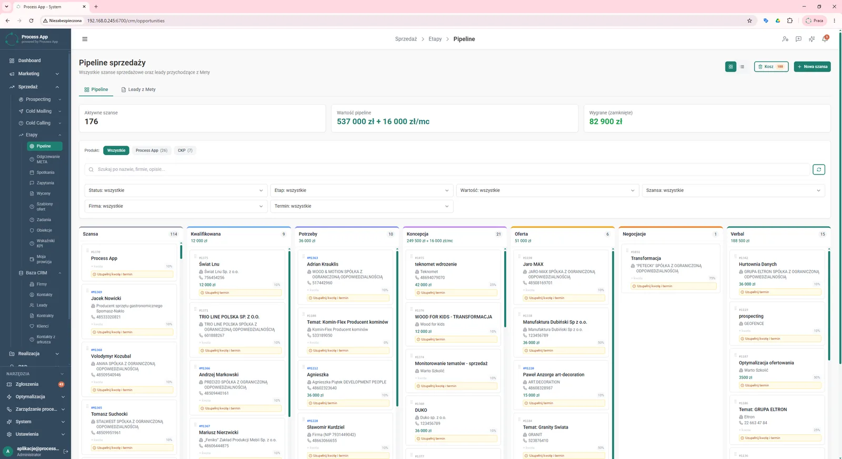The height and width of the screenshot is (459, 842).
Task: Click the sparkle AI icon in header
Action: pyautogui.click(x=811, y=39)
